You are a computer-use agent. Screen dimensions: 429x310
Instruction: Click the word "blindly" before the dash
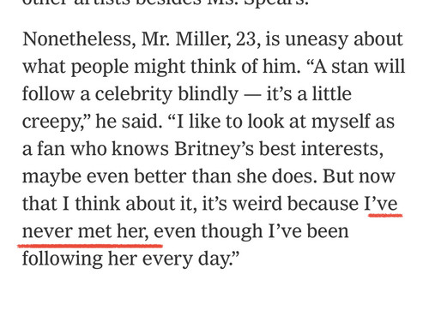click(208, 94)
